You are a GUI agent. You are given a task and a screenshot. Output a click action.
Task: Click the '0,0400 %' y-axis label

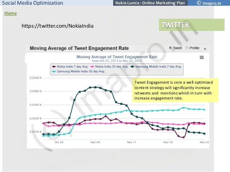pos(36,91)
